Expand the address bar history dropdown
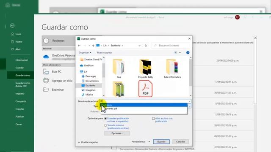Screen dimensions: 271x152 pos(139,46)
